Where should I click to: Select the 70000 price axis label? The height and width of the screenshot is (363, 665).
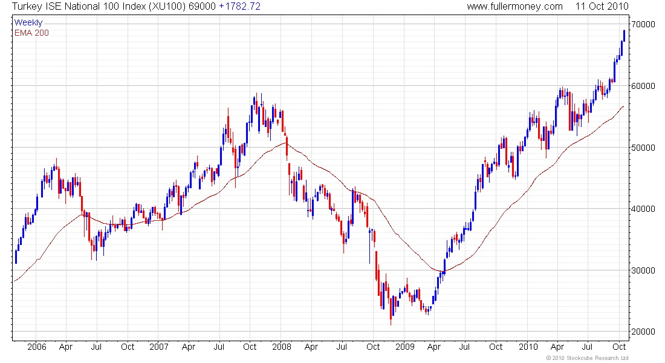pyautogui.click(x=643, y=25)
